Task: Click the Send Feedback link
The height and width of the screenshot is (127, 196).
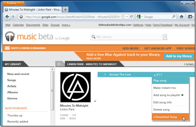Action: pos(163,25)
